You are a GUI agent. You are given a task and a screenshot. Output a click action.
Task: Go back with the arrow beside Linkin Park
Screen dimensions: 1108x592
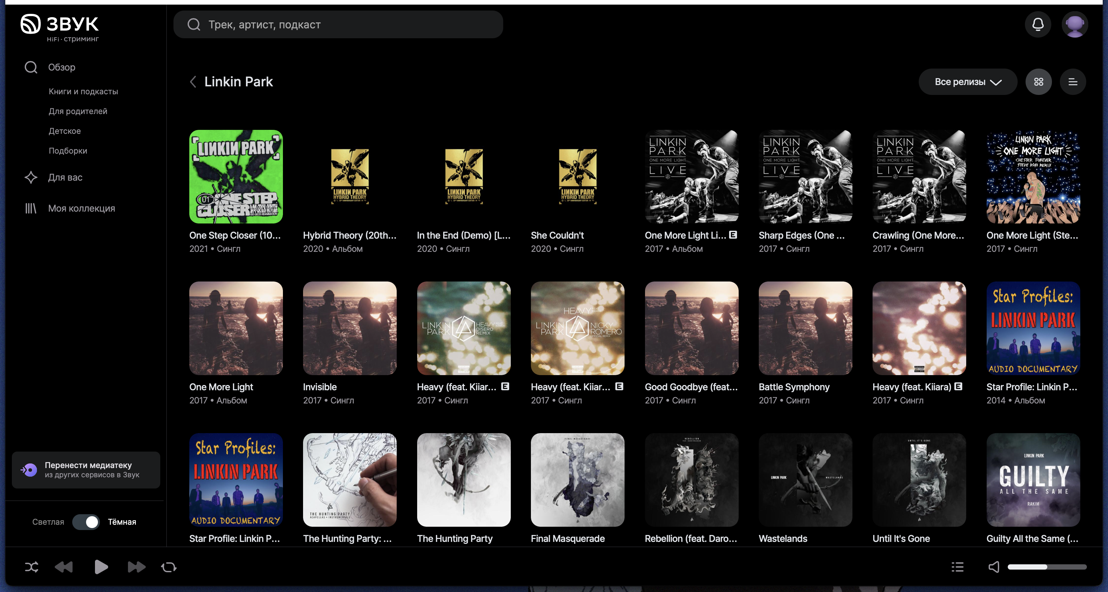click(x=193, y=82)
